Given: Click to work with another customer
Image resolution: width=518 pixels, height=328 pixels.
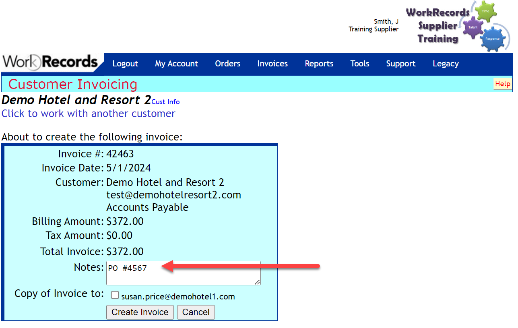Looking at the screenshot, I should (x=88, y=113).
